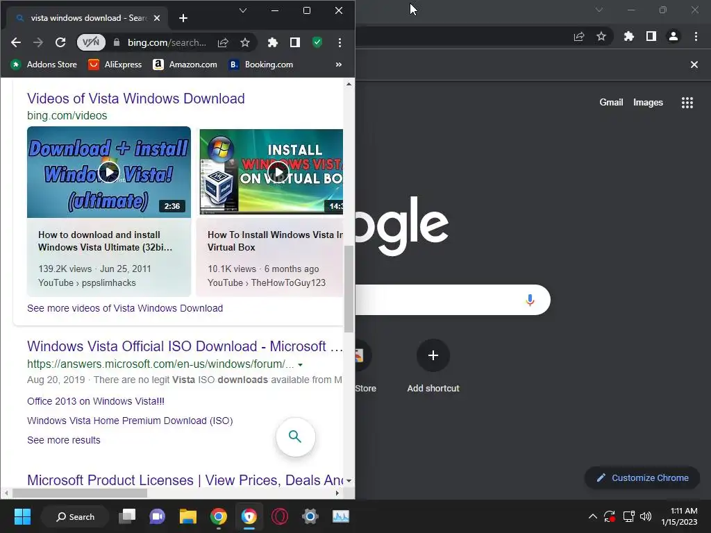This screenshot has width=711, height=533.
Task: Share page icon in background Chrome window
Action: click(579, 37)
